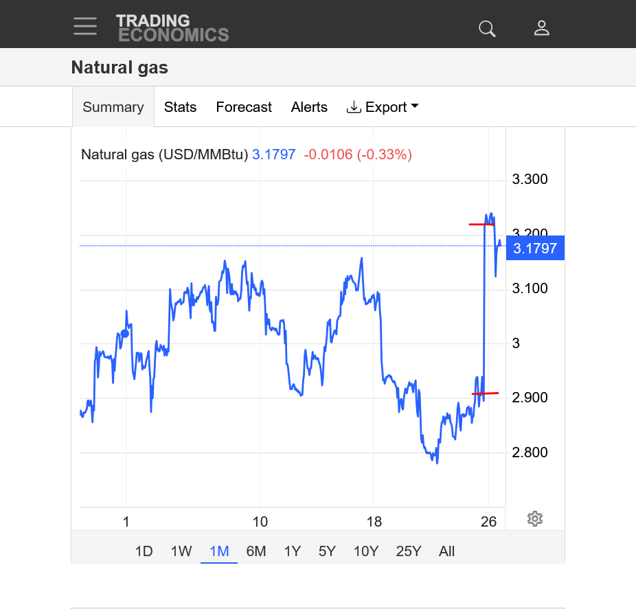Open the Alerts tab
636x609 pixels.
(x=309, y=107)
